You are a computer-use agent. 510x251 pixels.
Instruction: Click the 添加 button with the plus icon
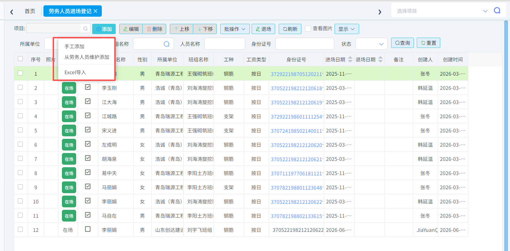click(104, 29)
